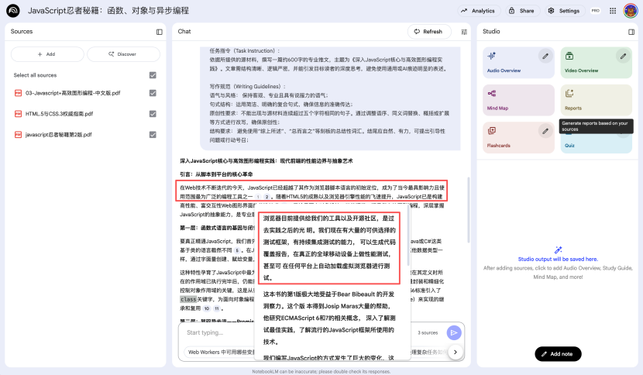Toggle Select all sources checkbox
This screenshot has height=375, width=643.
[153, 75]
